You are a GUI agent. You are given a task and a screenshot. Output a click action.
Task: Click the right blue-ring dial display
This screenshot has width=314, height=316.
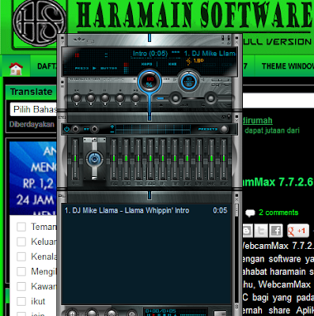(189, 81)
